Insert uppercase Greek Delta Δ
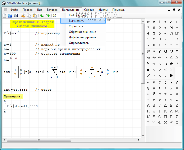 tap(166, 105)
